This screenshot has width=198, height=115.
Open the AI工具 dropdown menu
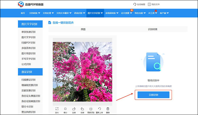(153, 13)
